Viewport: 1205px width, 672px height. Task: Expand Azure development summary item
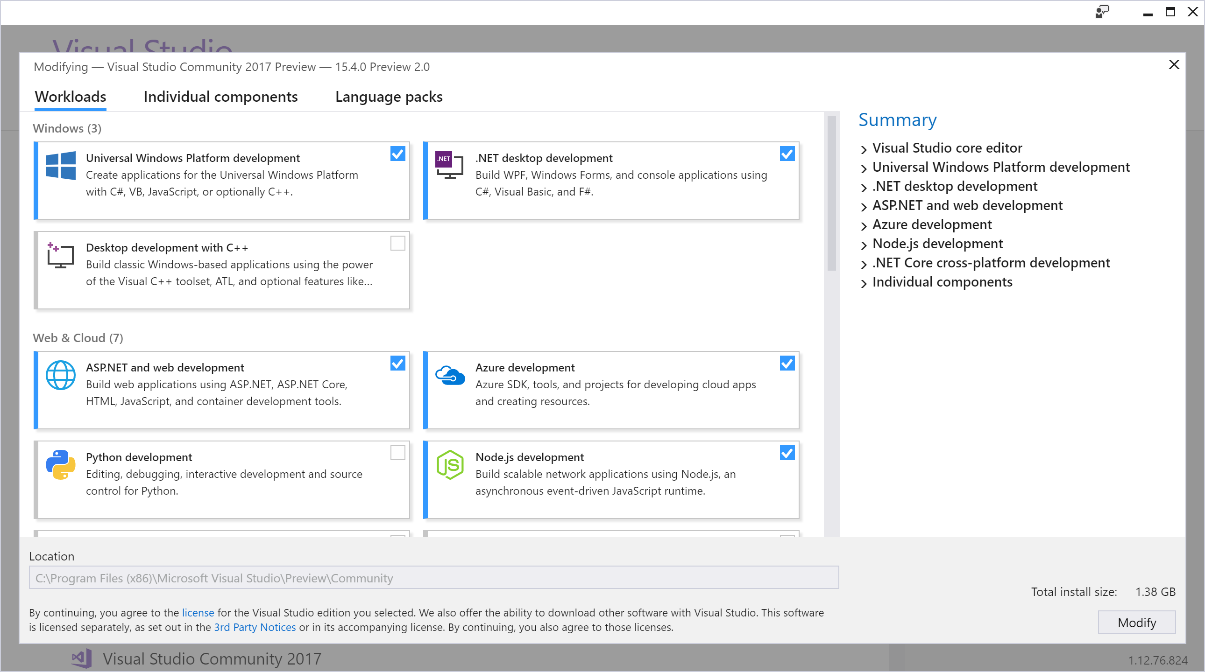(x=864, y=226)
